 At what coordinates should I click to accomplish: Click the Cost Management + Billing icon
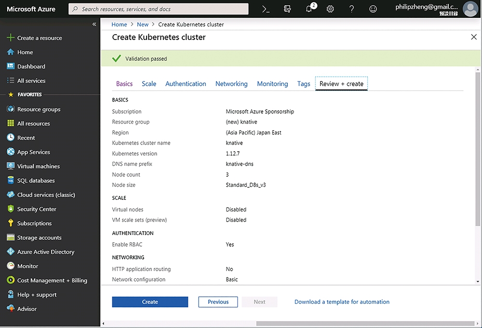[11, 280]
